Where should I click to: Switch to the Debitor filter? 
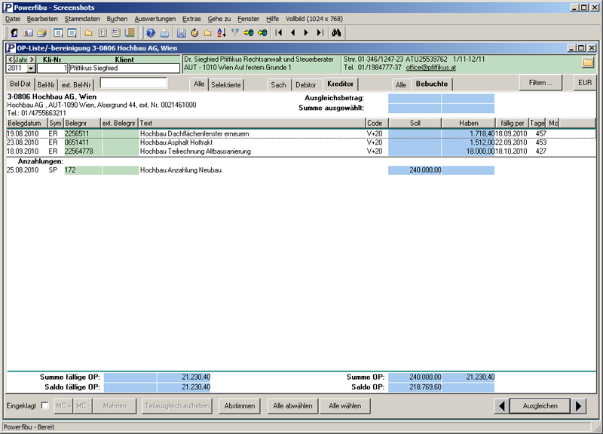tap(306, 85)
